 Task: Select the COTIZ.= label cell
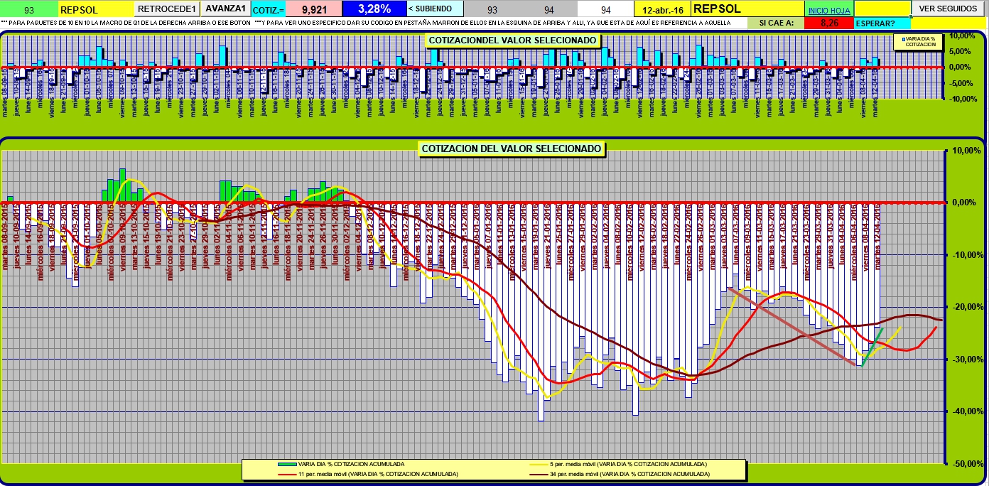269,10
